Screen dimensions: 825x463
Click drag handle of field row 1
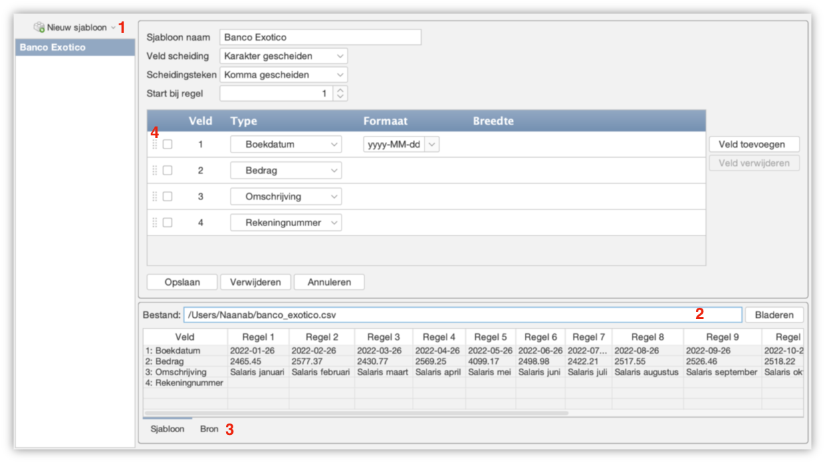pos(155,144)
